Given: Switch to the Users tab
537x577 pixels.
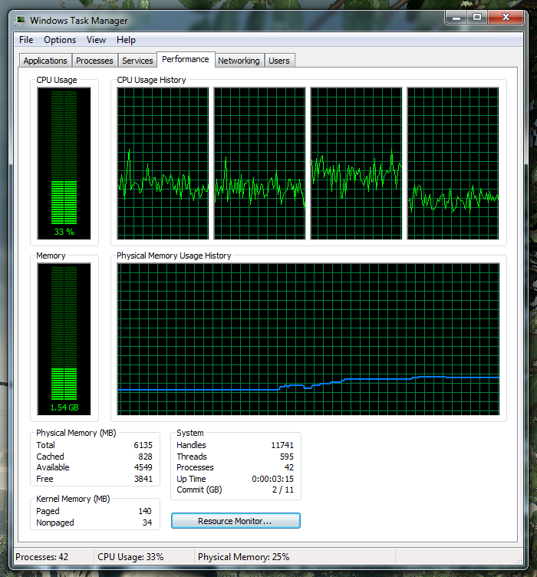Looking at the screenshot, I should click(279, 61).
